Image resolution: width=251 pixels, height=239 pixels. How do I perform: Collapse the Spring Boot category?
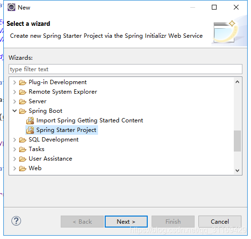tap(14, 111)
